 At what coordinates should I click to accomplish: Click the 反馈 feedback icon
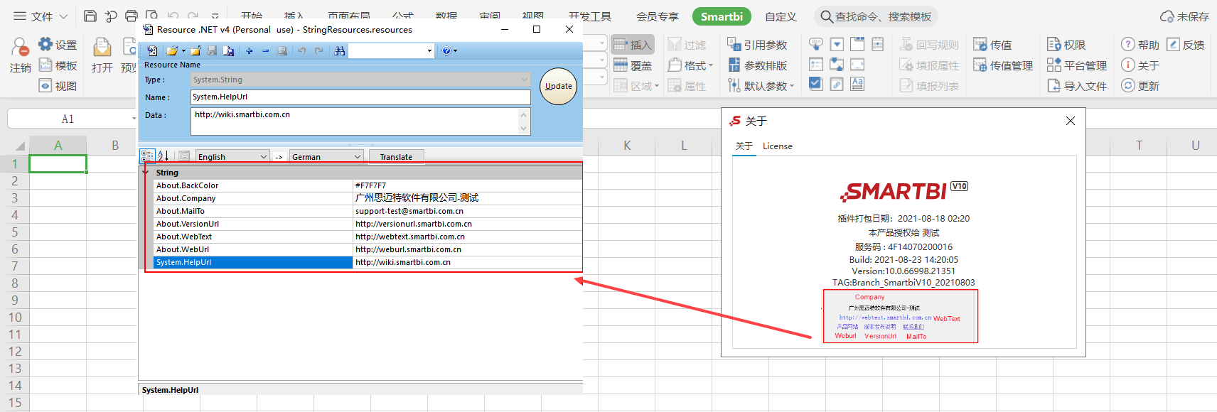(x=1173, y=44)
